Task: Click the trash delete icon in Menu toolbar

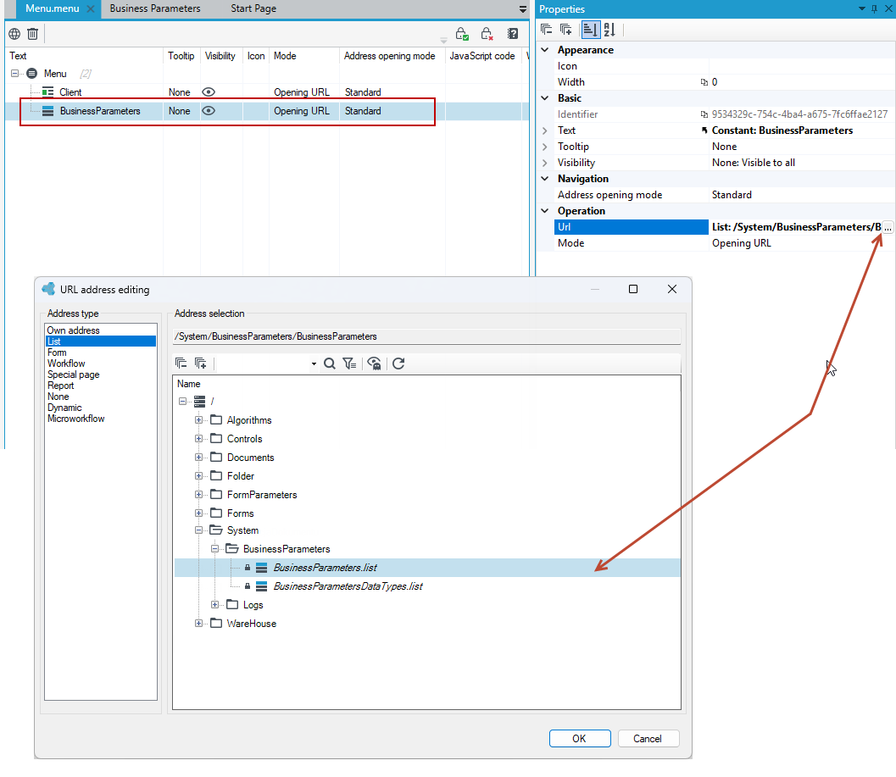Action: click(x=32, y=34)
